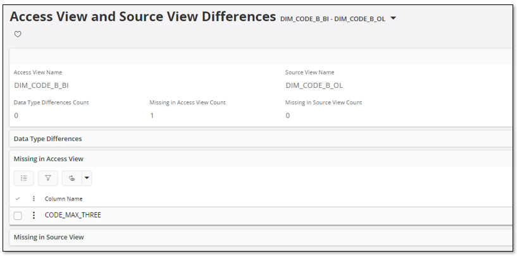Select the CODE_MAX_THREE column name cell
The image size is (517, 256).
coord(73,216)
